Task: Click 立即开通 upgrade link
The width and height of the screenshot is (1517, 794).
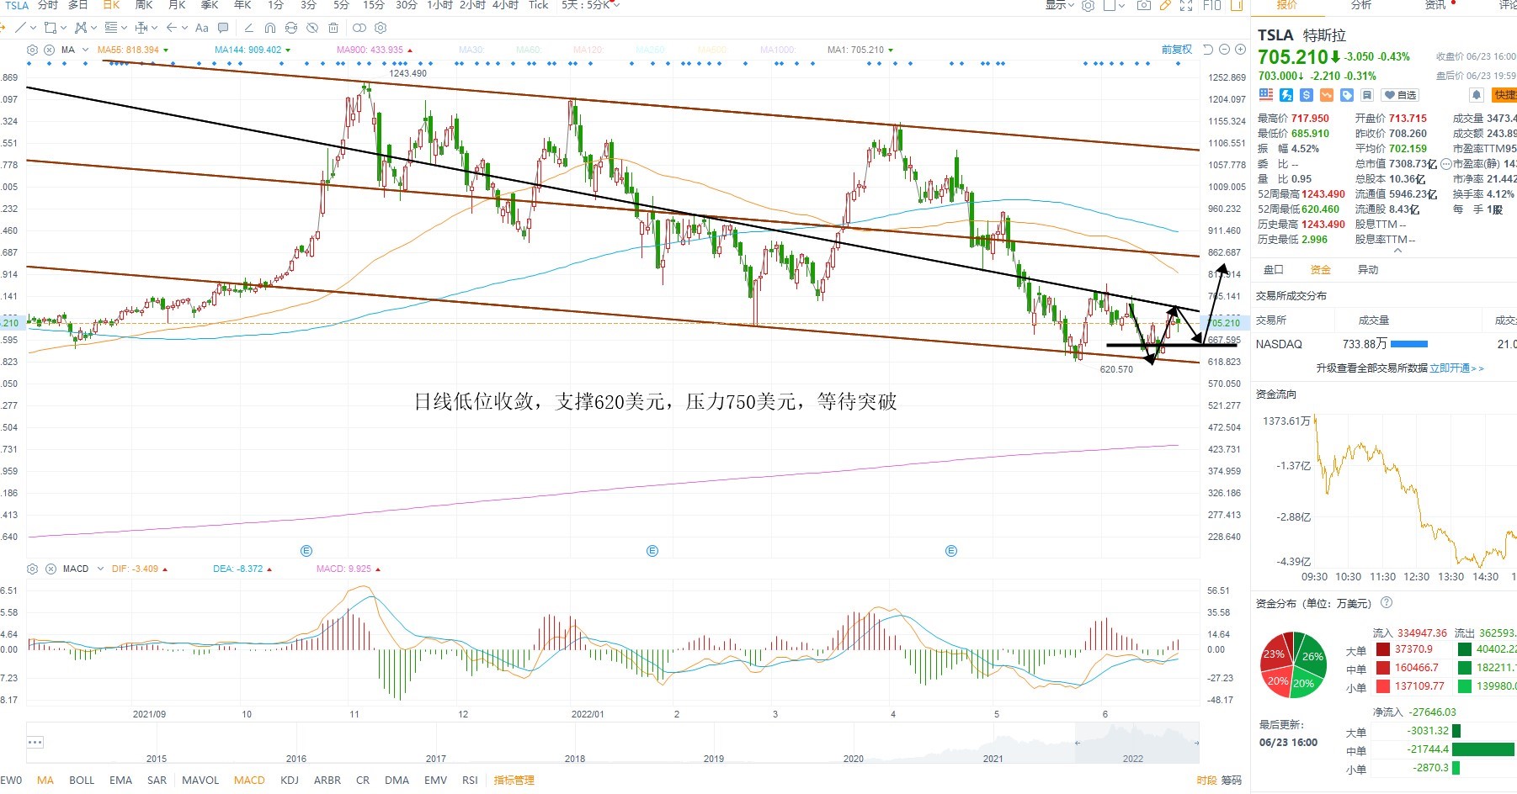Action: 1456,368
